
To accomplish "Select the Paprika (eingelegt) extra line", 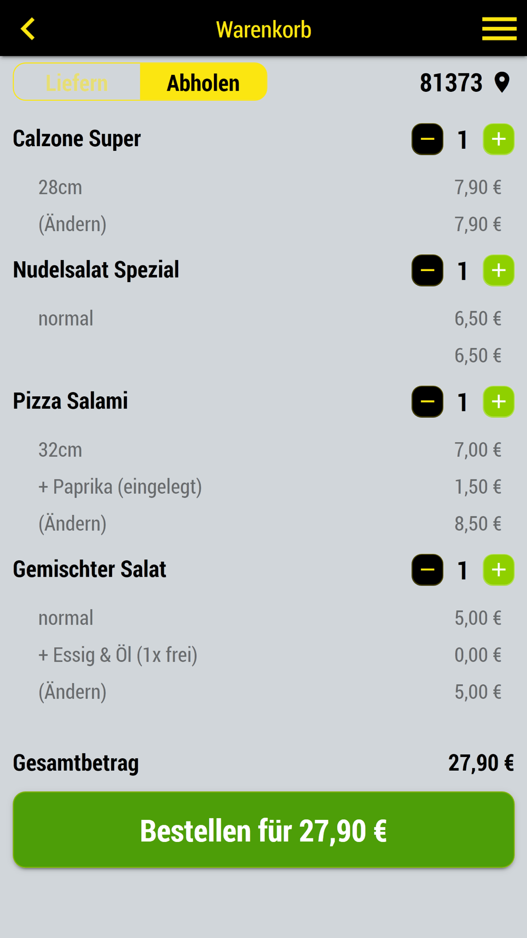I will 270,487.
